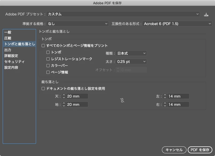Select 設定内容 in the sidebar

tap(19, 67)
